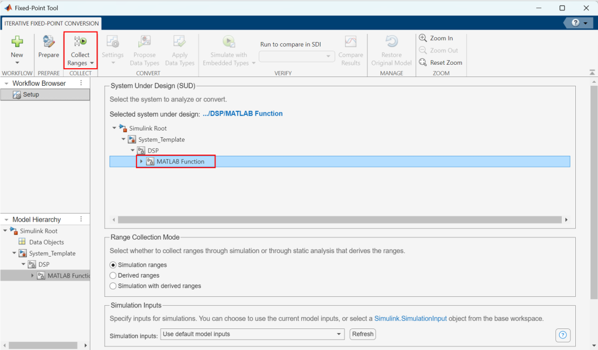Click the main panel vertical scrollbar
Screen dimensions: 598x350
click(x=593, y=192)
